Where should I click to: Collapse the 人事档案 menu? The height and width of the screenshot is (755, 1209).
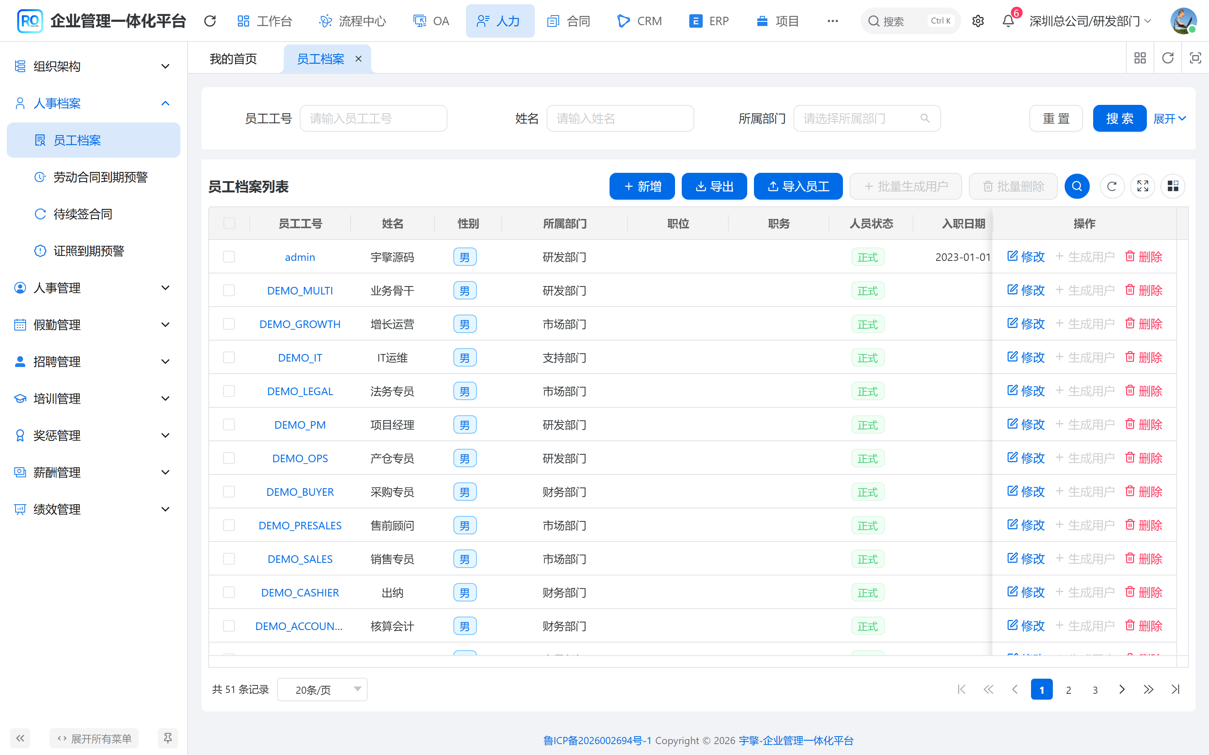94,103
